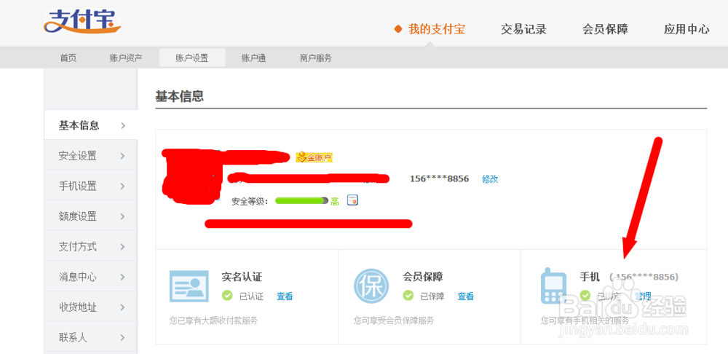Click 修改 link next to phone number

tap(490, 179)
